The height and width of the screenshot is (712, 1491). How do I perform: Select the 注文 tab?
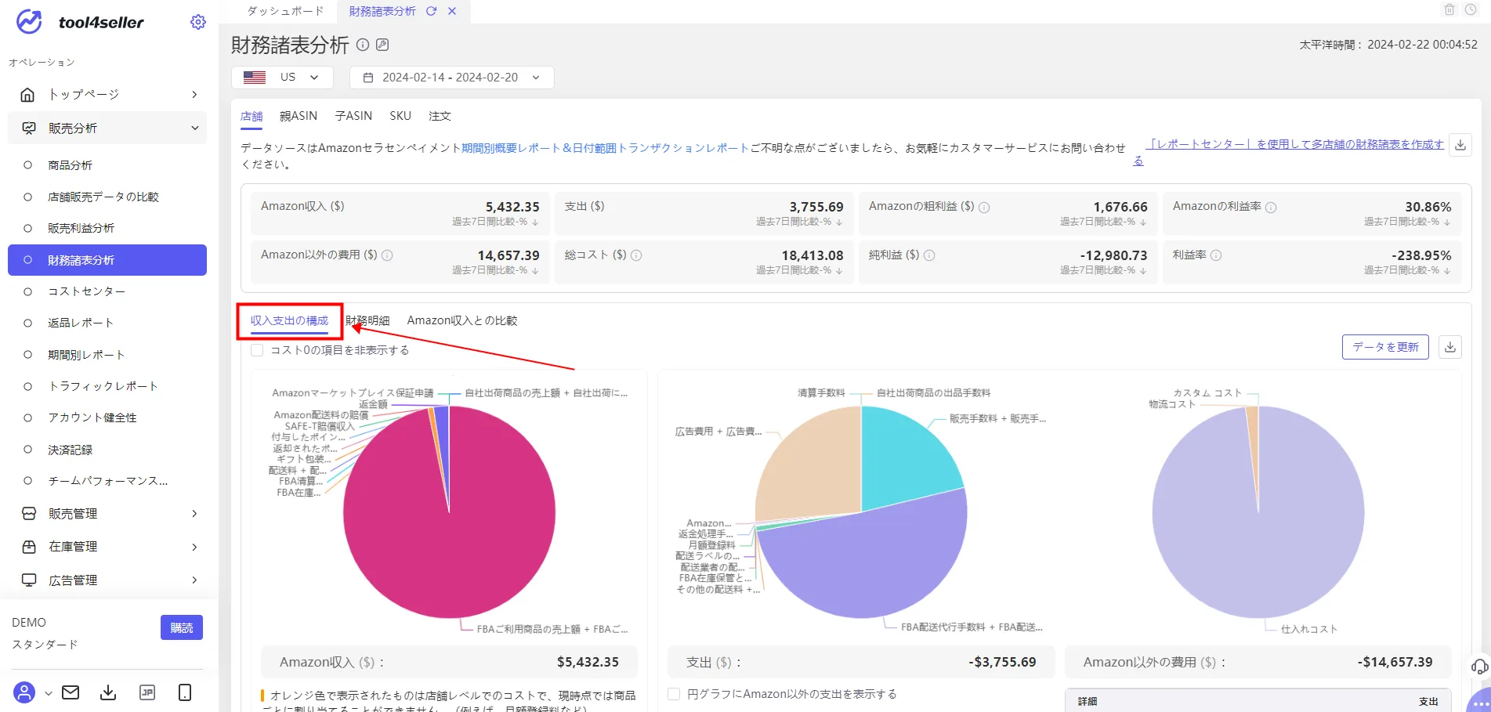(x=440, y=116)
